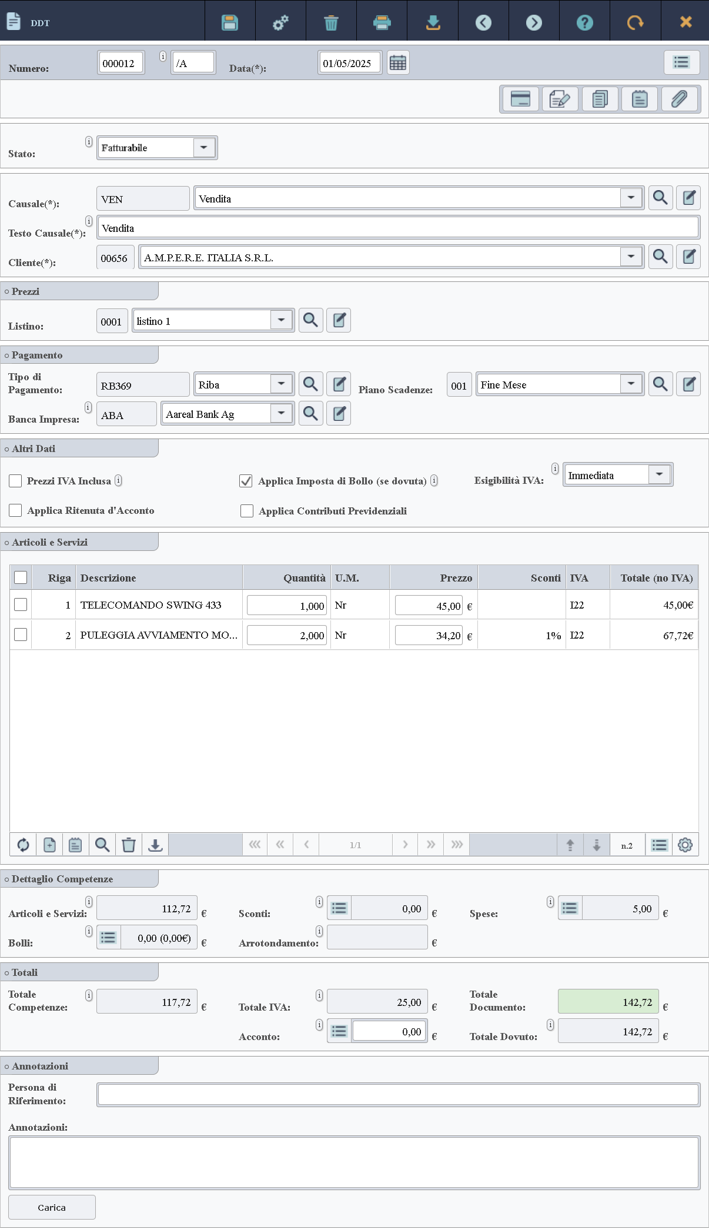Click the Carica button

[52, 1207]
